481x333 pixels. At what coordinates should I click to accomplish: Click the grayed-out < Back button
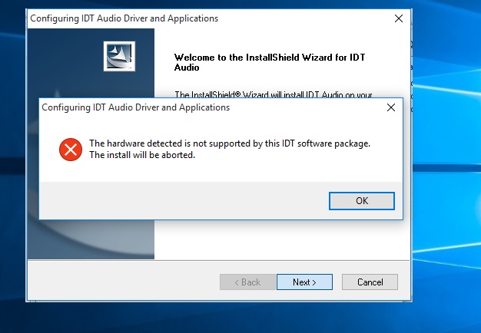247,282
